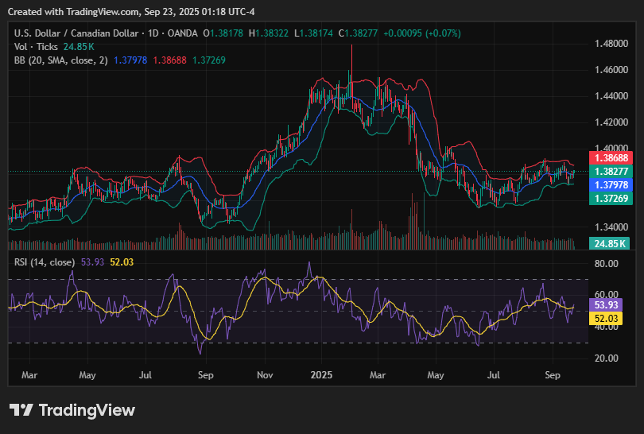Select the close value C1.38277 in the legend
The image size is (644, 434).
[x=358, y=33]
